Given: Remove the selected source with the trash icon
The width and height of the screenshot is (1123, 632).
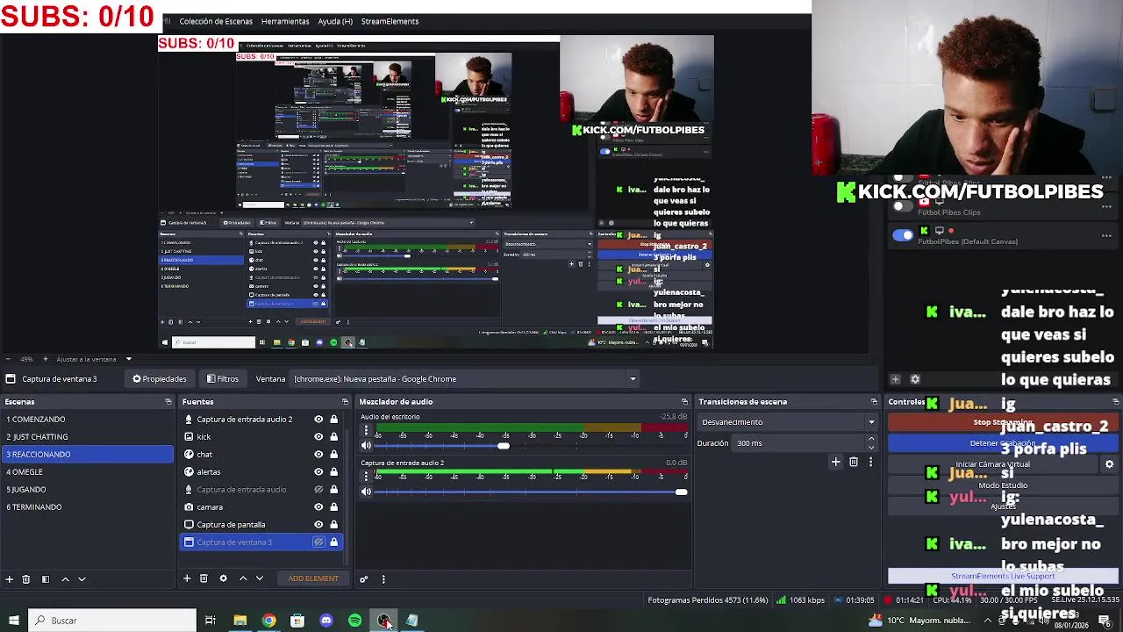Looking at the screenshot, I should 204,578.
